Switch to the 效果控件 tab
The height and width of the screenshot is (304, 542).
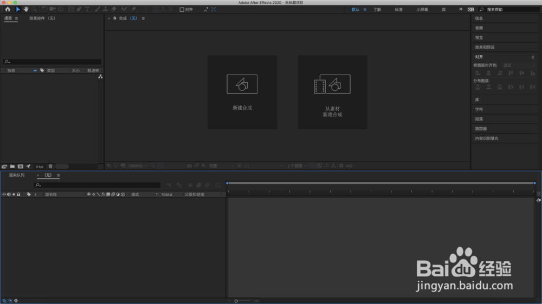tap(42, 18)
